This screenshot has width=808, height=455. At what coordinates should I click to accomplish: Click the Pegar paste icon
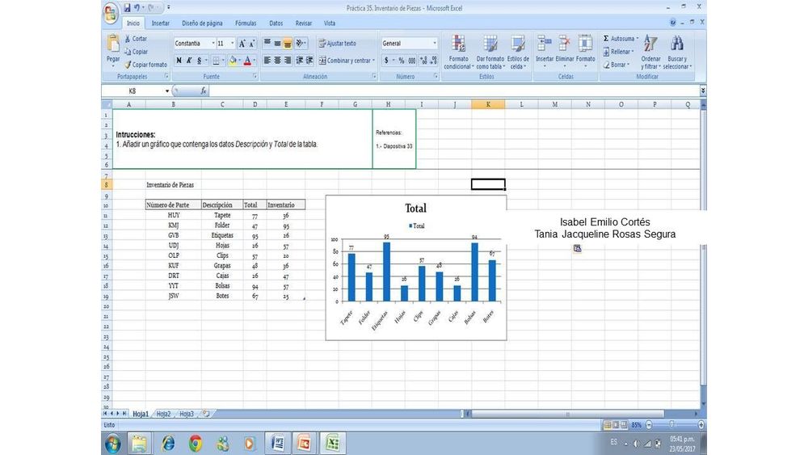tap(113, 47)
